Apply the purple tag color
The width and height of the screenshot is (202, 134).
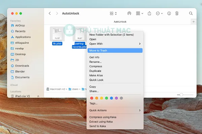point(116,98)
